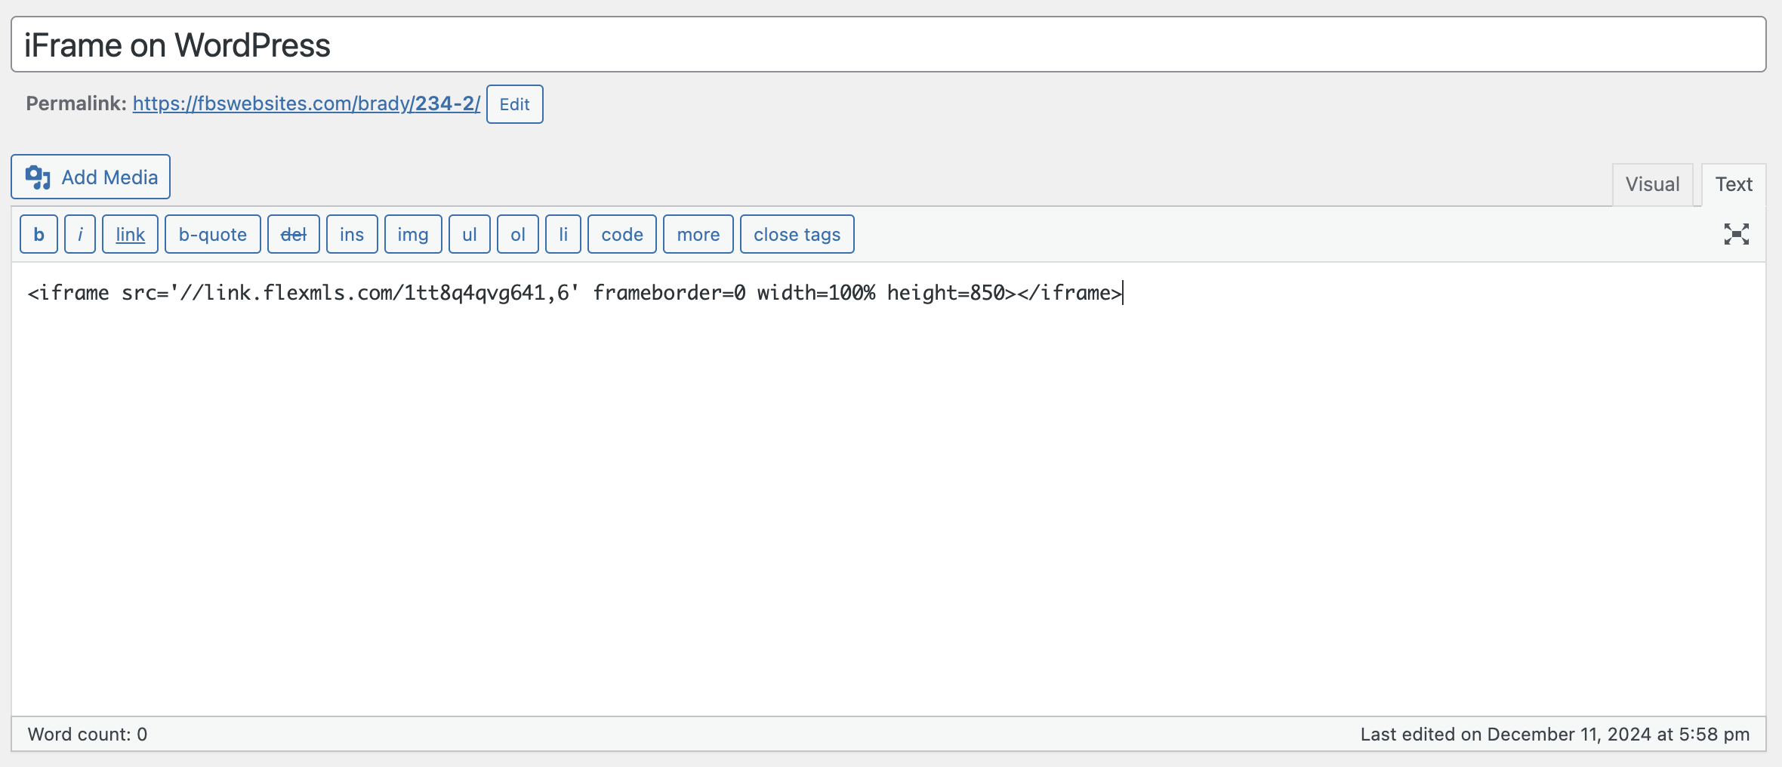Viewport: 1782px width, 767px height.
Task: Insert image tag with img button
Action: (x=413, y=234)
